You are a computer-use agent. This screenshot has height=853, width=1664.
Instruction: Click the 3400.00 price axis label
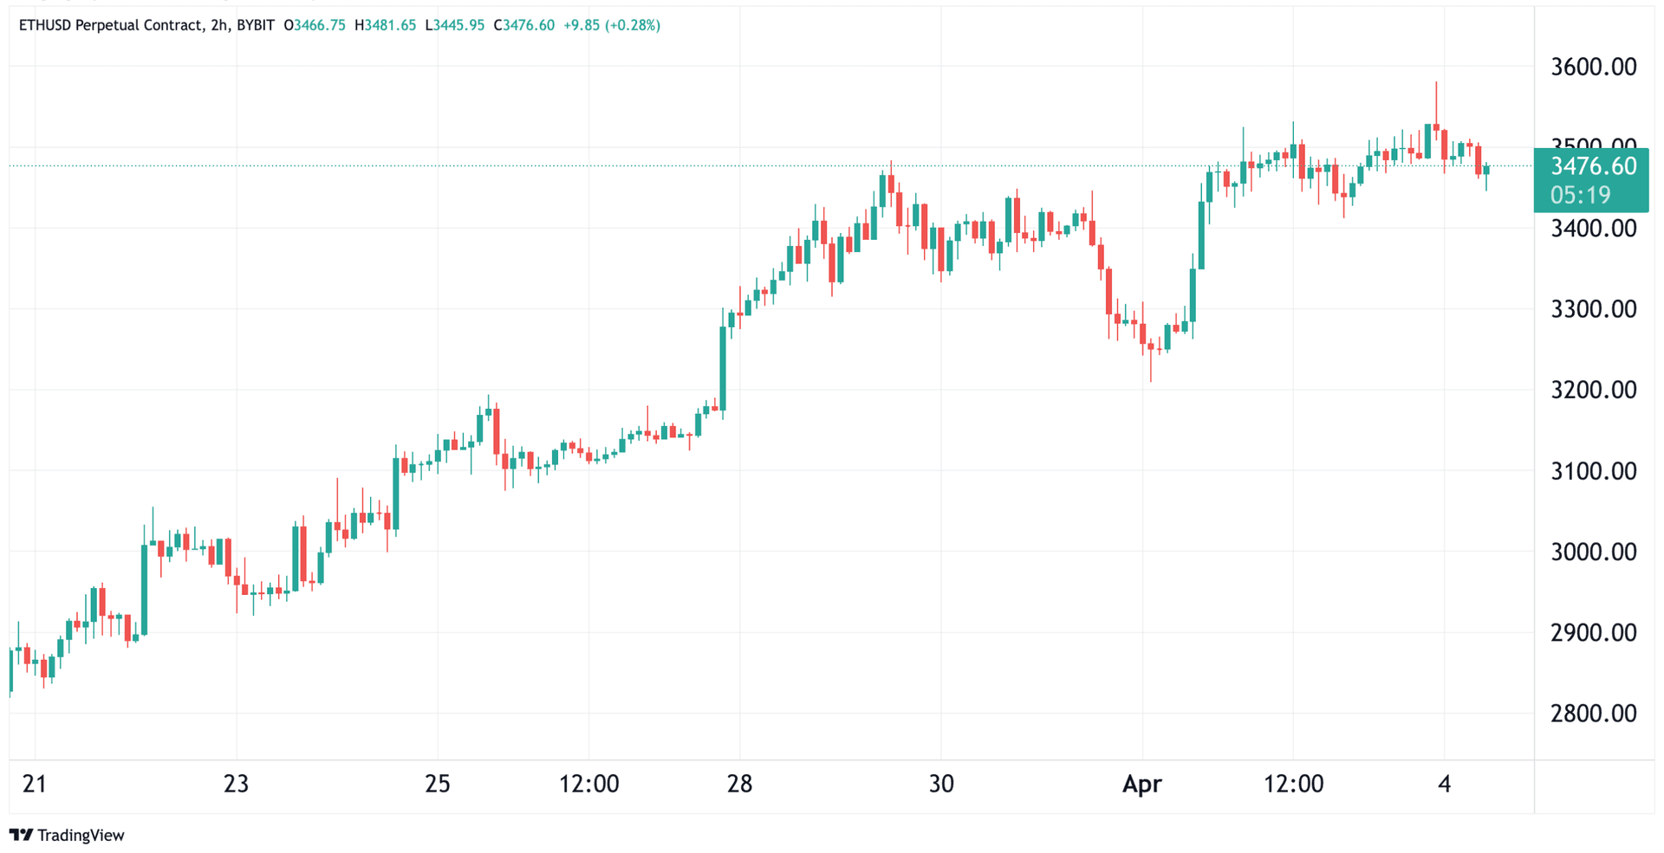pos(1593,229)
